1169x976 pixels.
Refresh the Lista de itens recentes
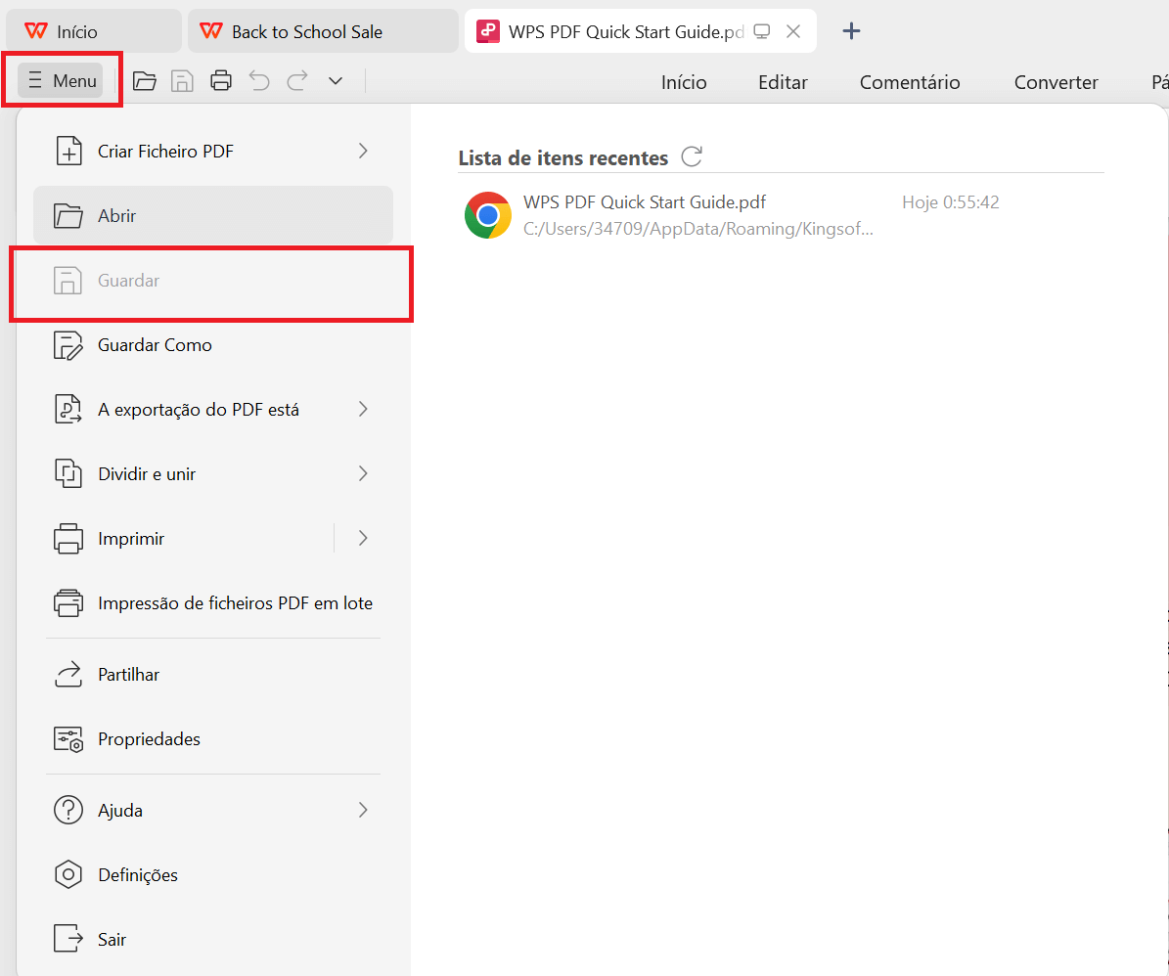coord(692,156)
